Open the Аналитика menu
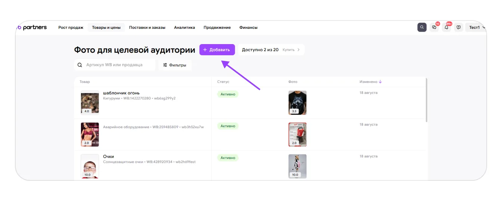The height and width of the screenshot is (201, 502). (x=185, y=27)
